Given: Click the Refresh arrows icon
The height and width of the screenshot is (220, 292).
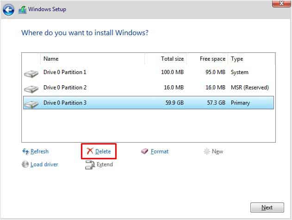Looking at the screenshot, I should pos(25,151).
